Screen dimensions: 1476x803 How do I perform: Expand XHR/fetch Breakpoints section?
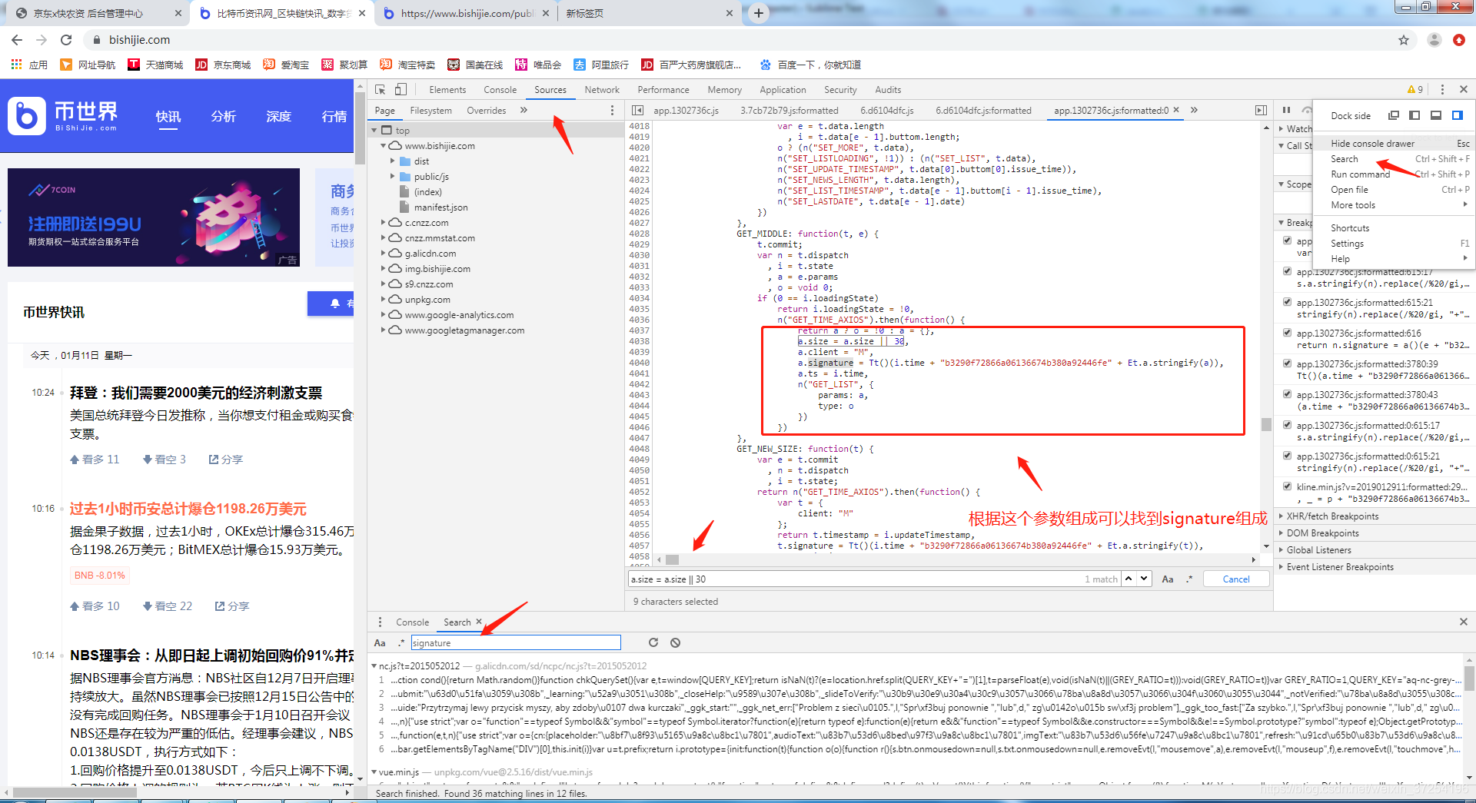point(1331,516)
